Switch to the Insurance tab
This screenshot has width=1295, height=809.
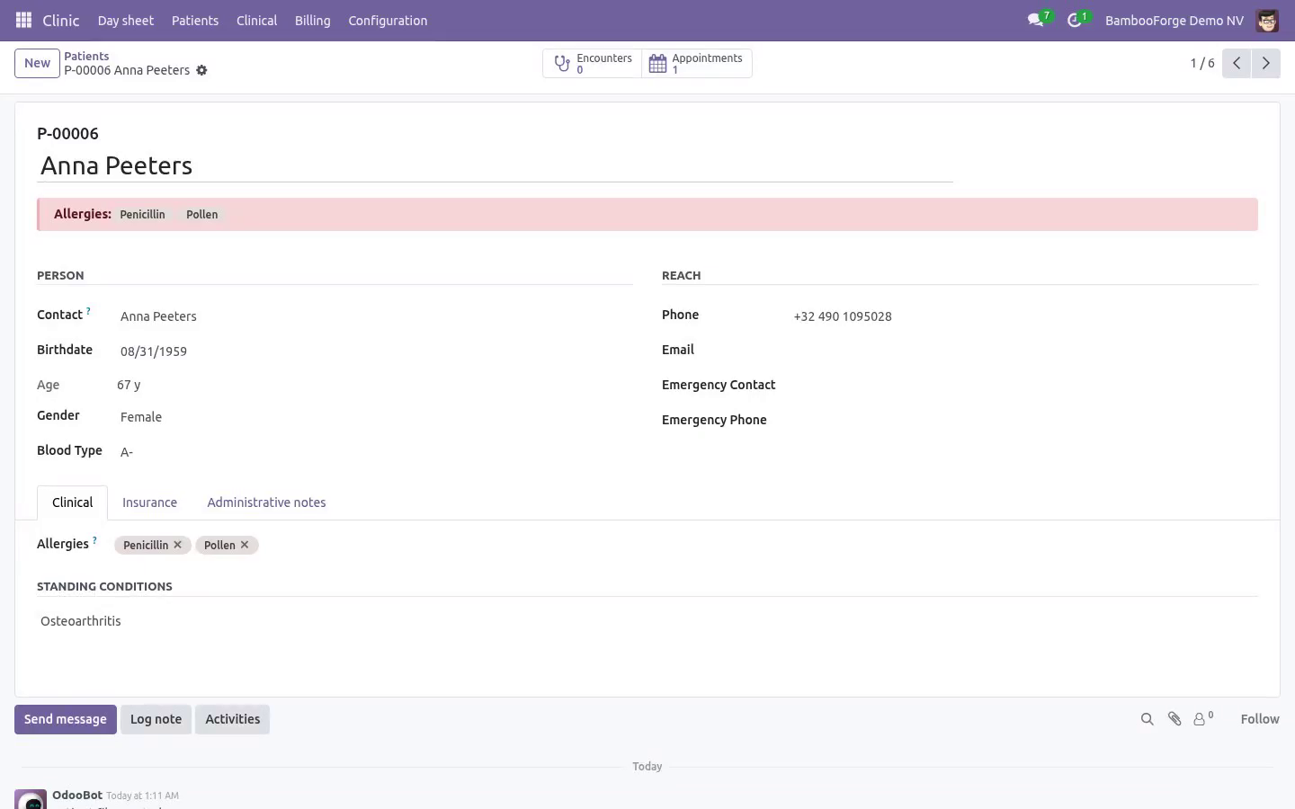click(x=149, y=502)
